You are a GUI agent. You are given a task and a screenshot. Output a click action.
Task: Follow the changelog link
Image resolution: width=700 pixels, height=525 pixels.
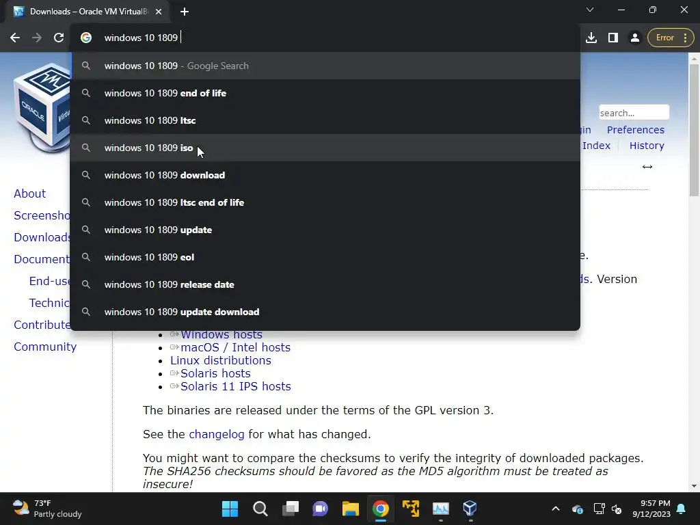coord(217,434)
